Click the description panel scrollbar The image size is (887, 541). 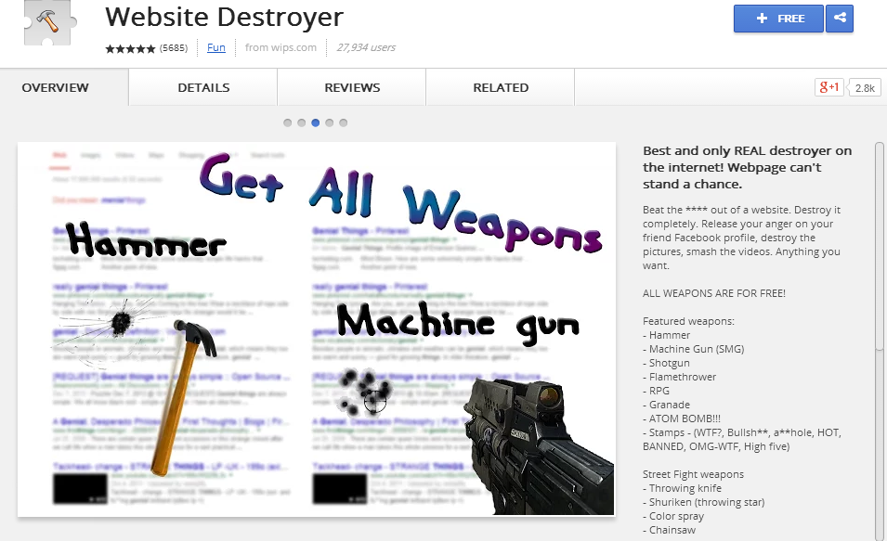coord(880,341)
